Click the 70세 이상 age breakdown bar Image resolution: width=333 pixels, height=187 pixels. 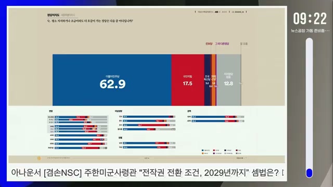[81, 148]
